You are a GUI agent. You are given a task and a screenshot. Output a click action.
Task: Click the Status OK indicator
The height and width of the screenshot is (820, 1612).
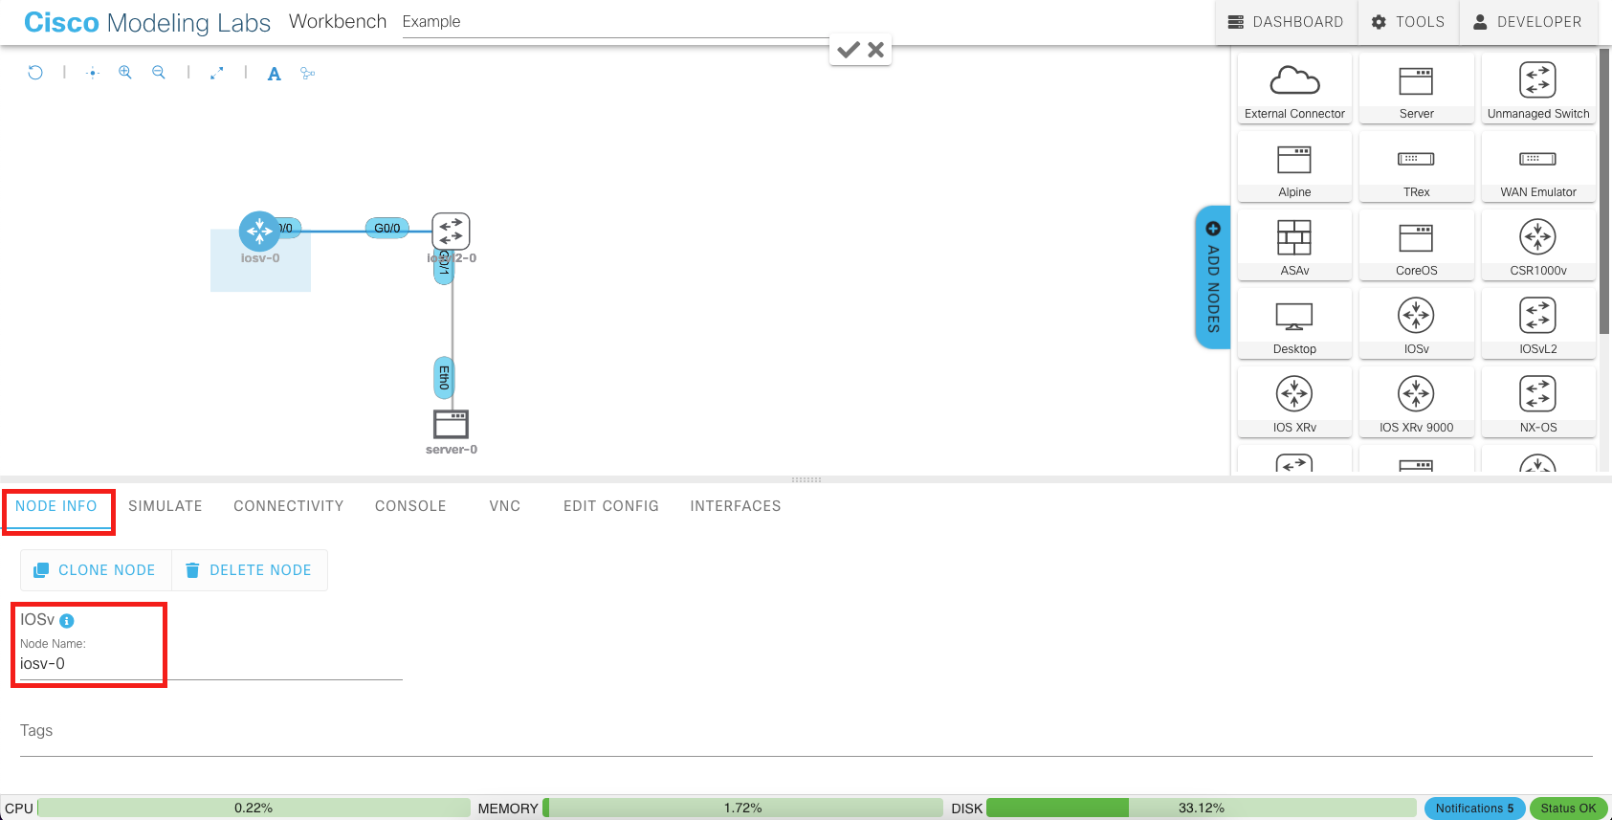(x=1568, y=809)
